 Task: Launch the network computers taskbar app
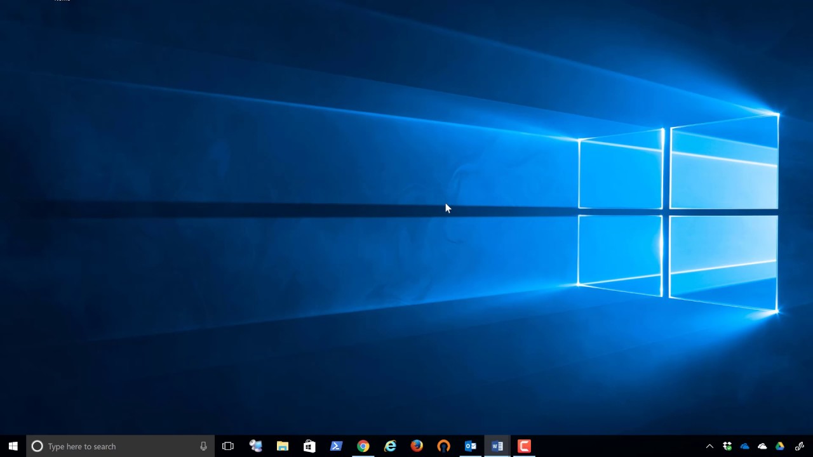click(x=256, y=446)
